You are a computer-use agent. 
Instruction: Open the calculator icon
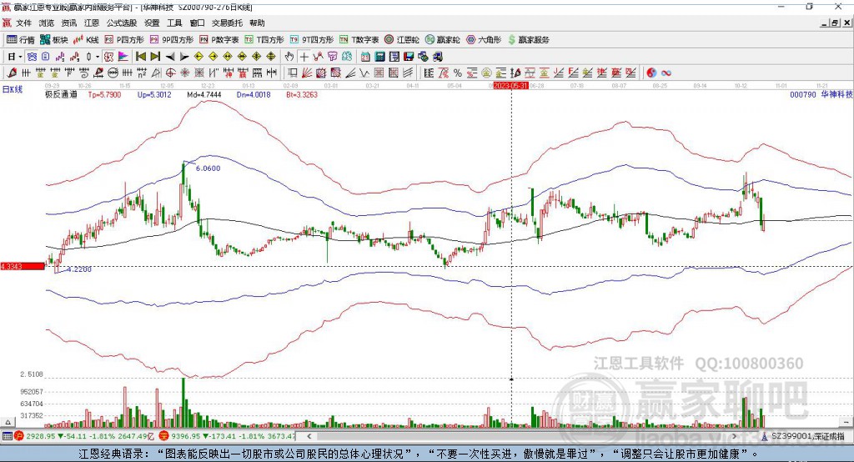coord(379,57)
